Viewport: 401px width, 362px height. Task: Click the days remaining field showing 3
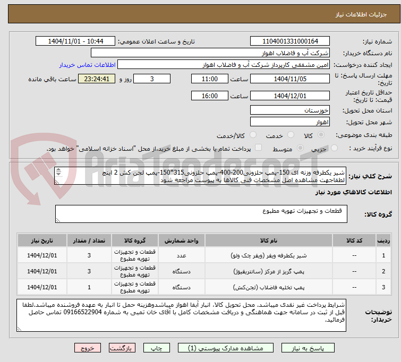point(152,79)
